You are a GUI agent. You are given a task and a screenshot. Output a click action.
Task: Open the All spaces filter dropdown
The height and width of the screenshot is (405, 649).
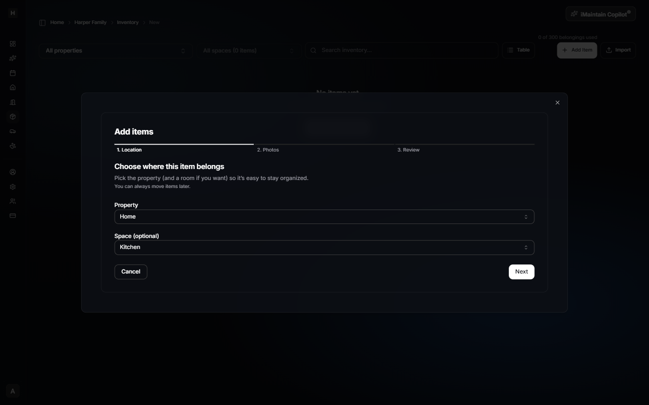point(248,50)
